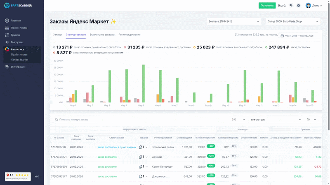This screenshot has height=185, width=330.
Task: Click items icon for order 57580872577
Action: pos(141,176)
